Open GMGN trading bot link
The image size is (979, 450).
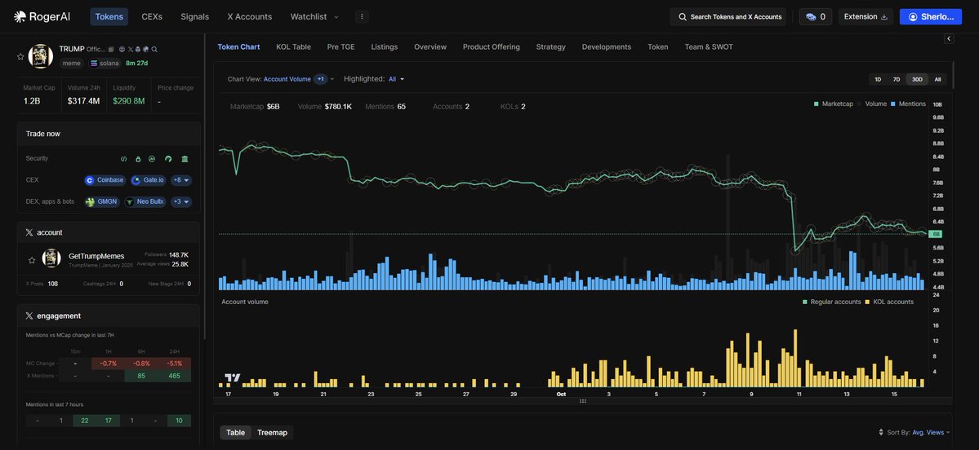103,202
